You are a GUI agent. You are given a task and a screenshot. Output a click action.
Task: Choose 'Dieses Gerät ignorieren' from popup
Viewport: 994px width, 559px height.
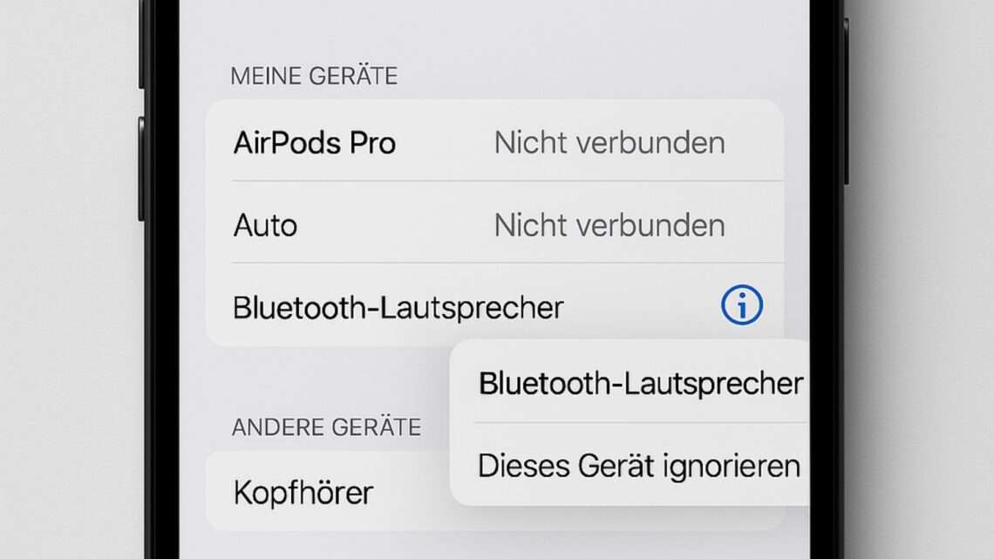639,467
